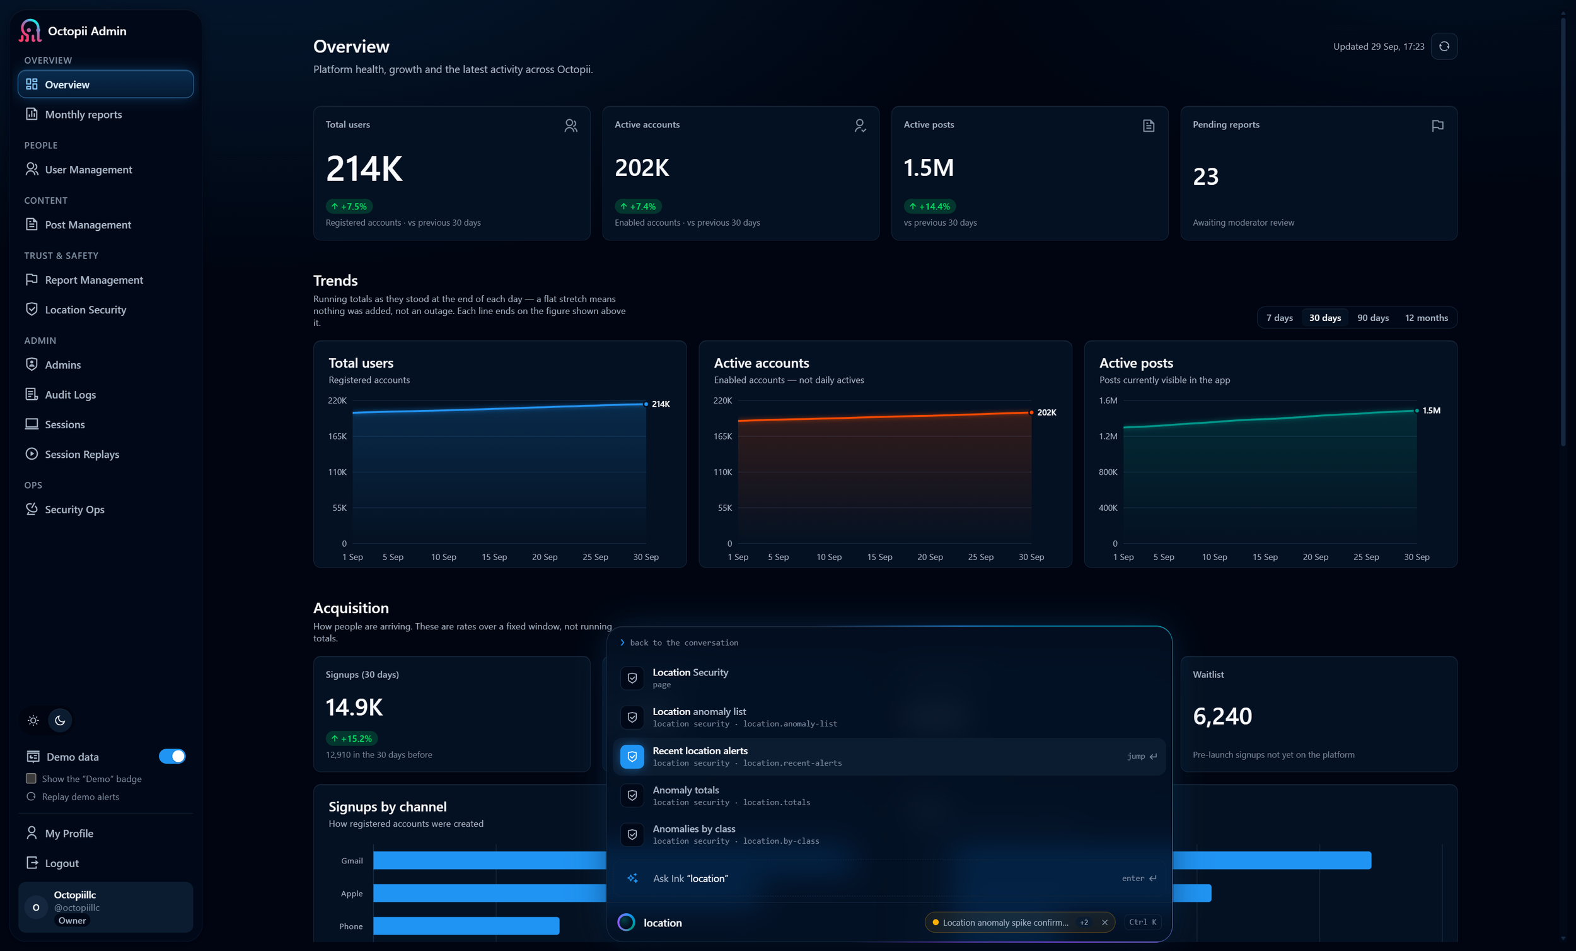This screenshot has height=951, width=1576.
Task: Turn off the Demo data switch
Action: click(x=172, y=756)
